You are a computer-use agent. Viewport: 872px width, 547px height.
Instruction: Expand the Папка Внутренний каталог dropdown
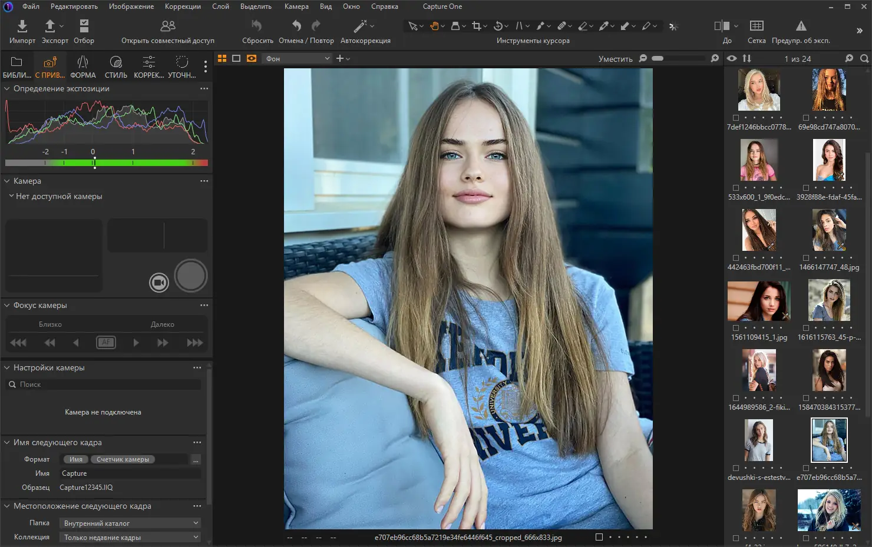click(x=131, y=523)
